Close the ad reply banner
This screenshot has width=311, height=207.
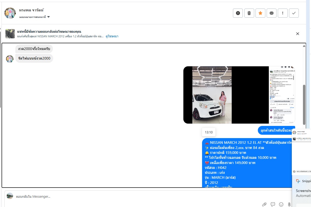[298, 34]
